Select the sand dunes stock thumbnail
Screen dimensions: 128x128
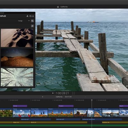click(17, 38)
